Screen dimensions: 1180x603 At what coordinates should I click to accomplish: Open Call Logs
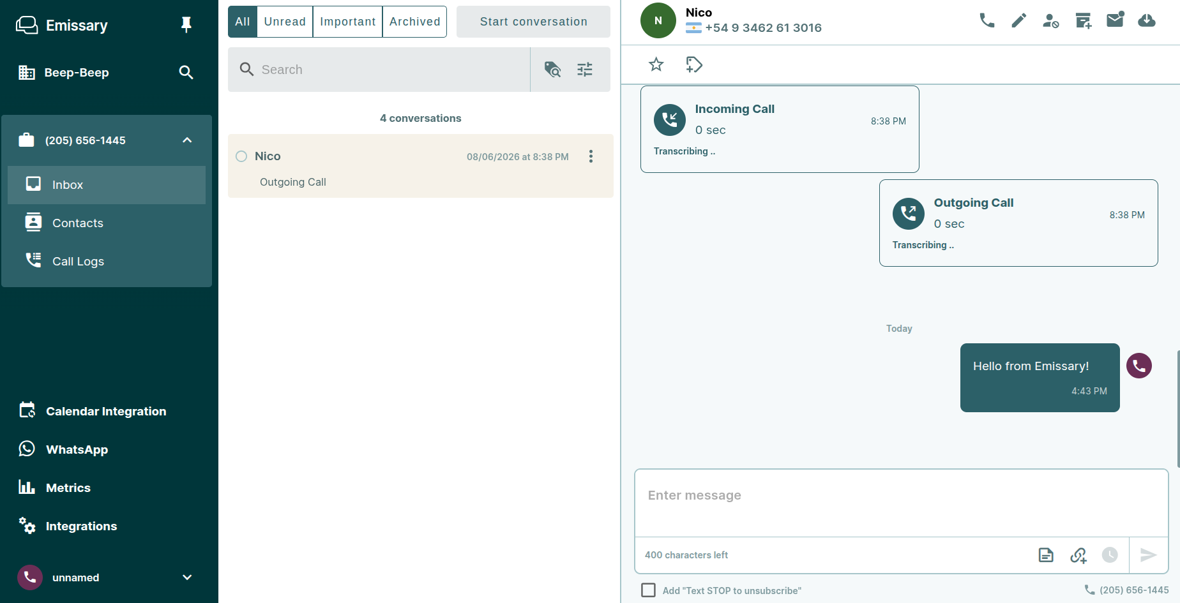(x=107, y=261)
